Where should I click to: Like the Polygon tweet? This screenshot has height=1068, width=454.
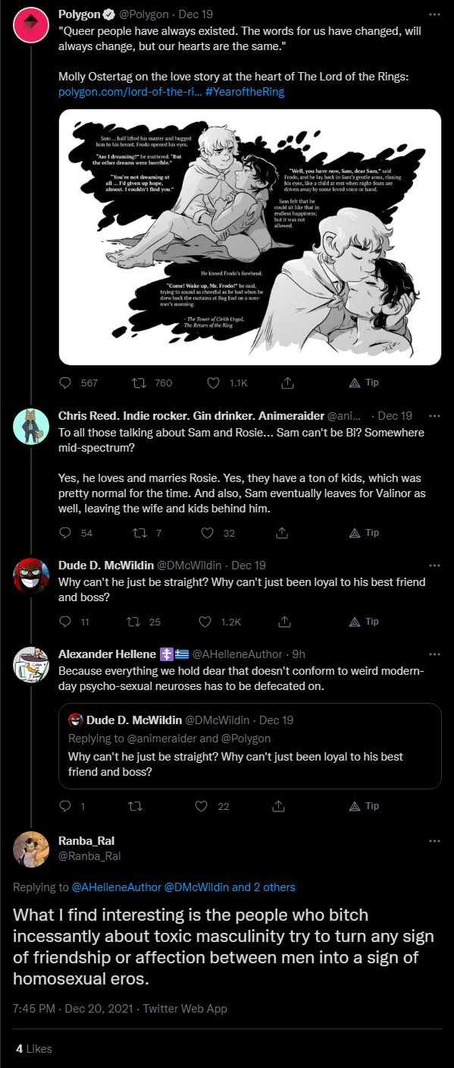coord(213,383)
